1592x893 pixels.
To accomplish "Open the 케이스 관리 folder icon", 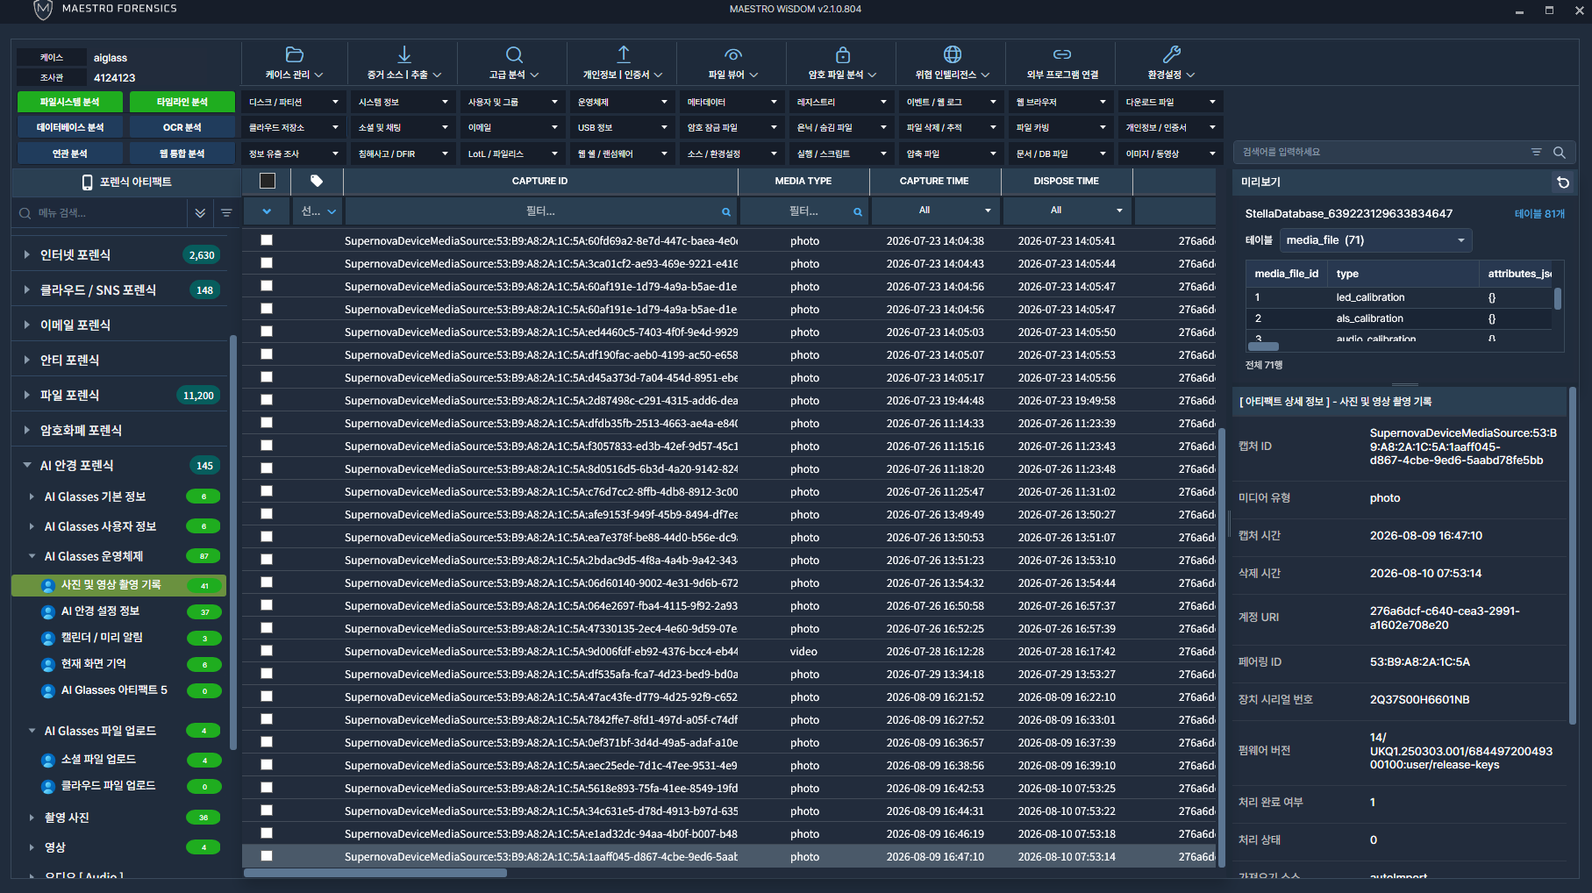I will click(295, 54).
